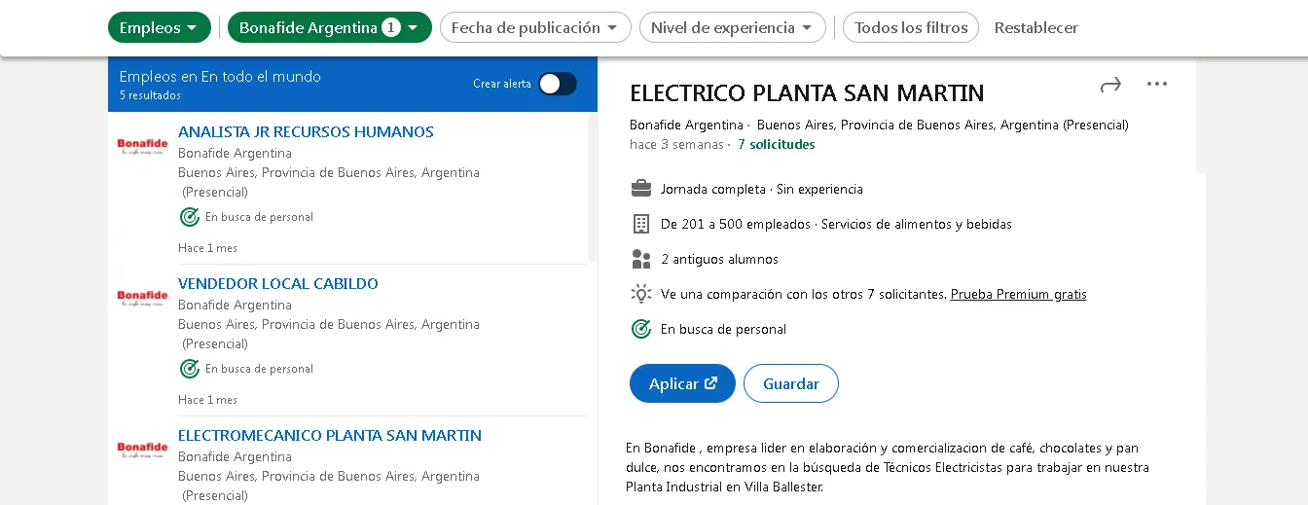1308x505 pixels.
Task: Click the share arrow icon
Action: pyautogui.click(x=1110, y=86)
